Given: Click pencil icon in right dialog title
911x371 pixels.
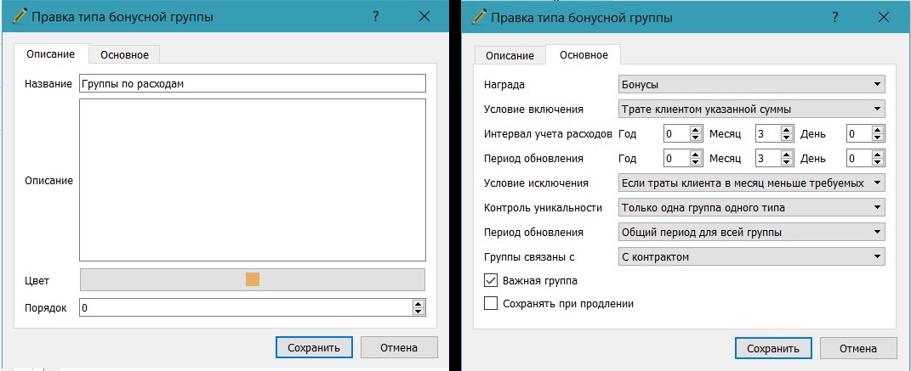Looking at the screenshot, I should pos(480,17).
